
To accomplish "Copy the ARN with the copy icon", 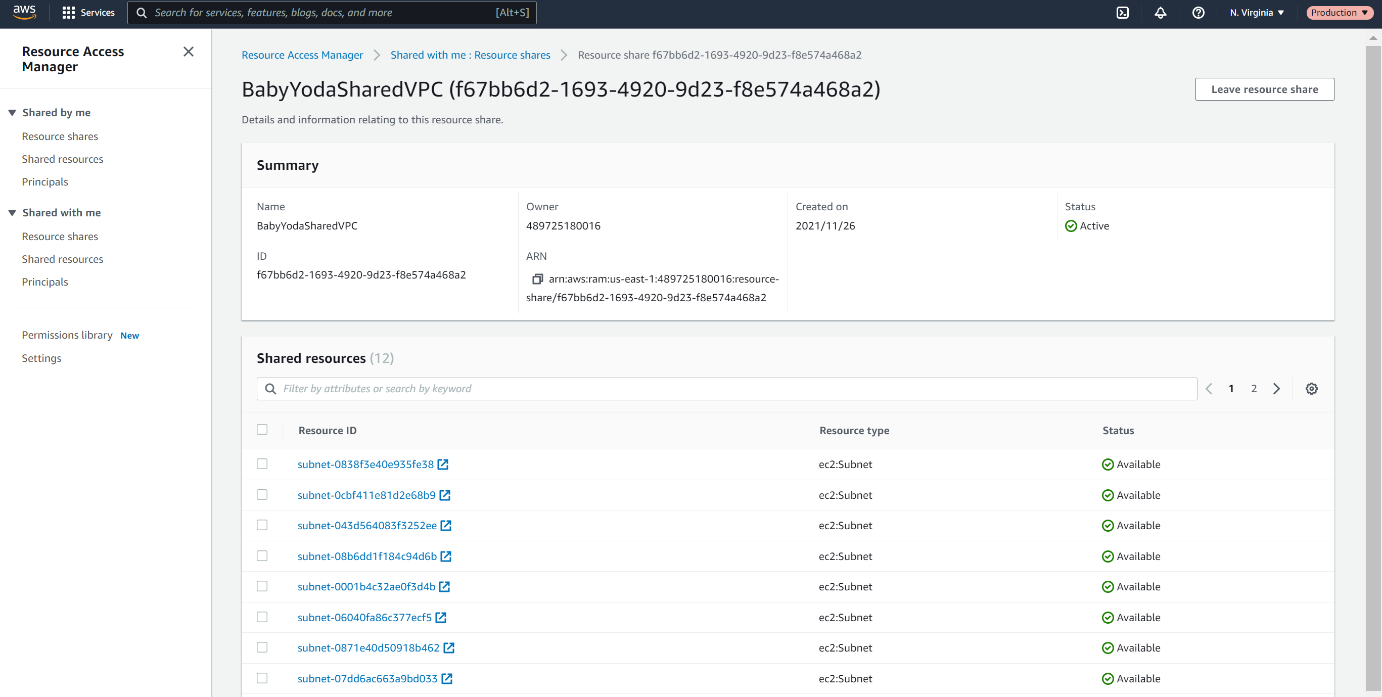I will 537,279.
